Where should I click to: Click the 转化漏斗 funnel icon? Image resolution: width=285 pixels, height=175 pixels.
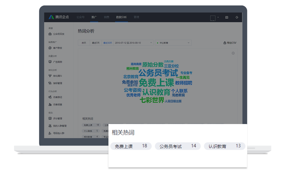(50, 76)
